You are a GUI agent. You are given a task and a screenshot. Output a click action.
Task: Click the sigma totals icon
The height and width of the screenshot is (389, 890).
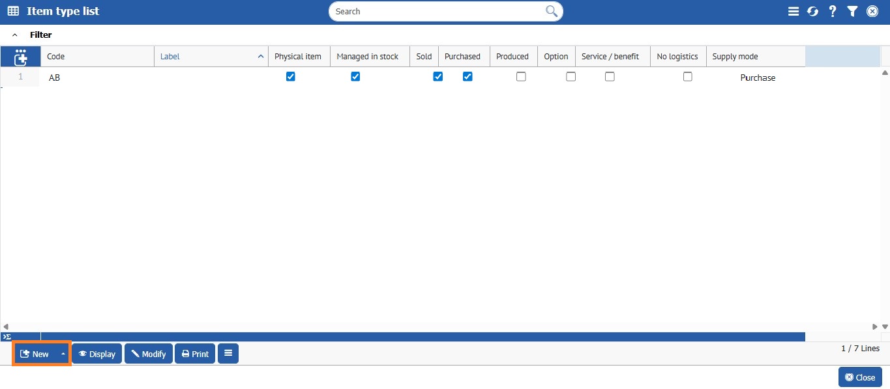[7, 337]
